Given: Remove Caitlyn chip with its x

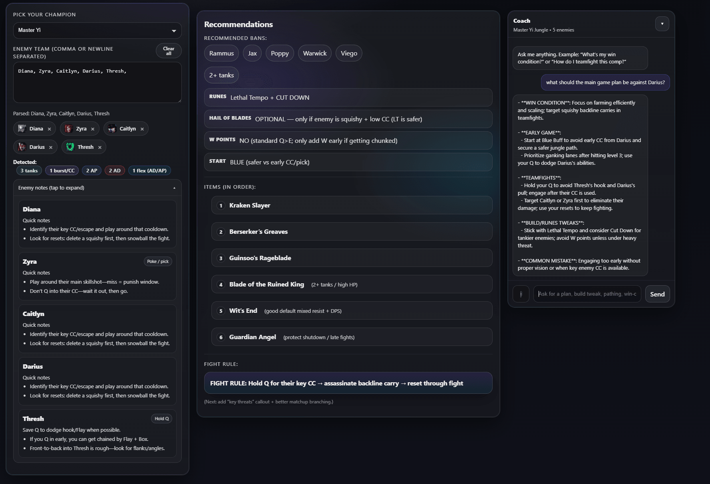Looking at the screenshot, I should (142, 129).
